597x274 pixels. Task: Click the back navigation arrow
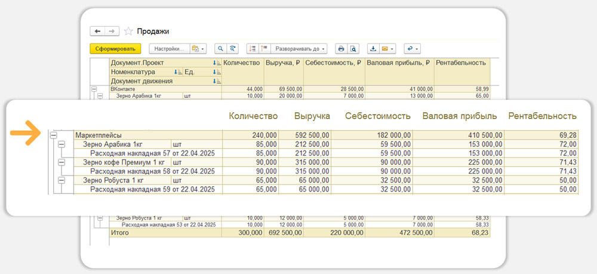(x=97, y=32)
